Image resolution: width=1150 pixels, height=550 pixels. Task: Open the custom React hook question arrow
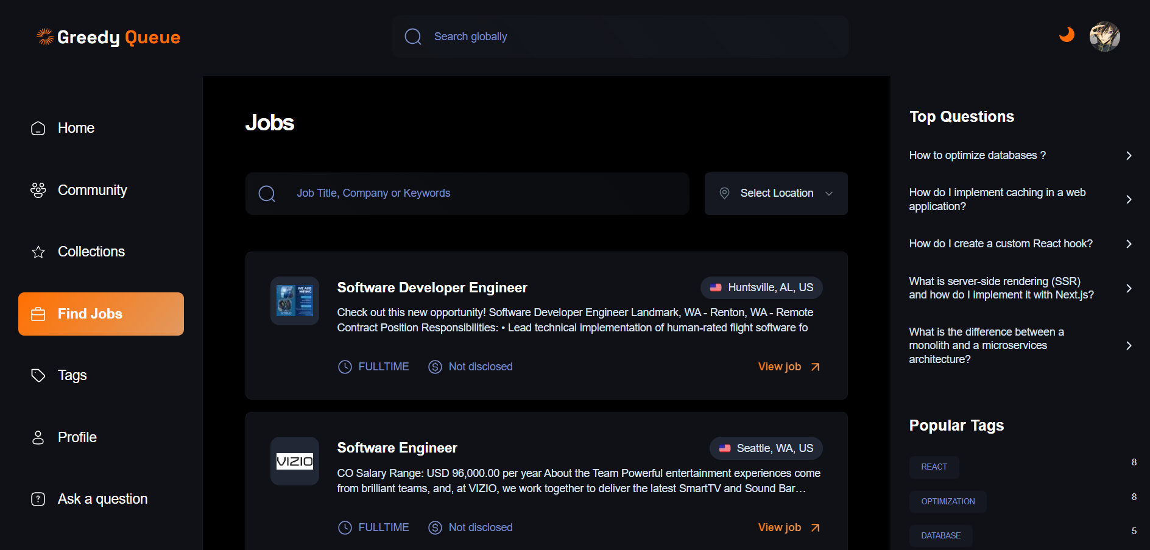coord(1129,244)
